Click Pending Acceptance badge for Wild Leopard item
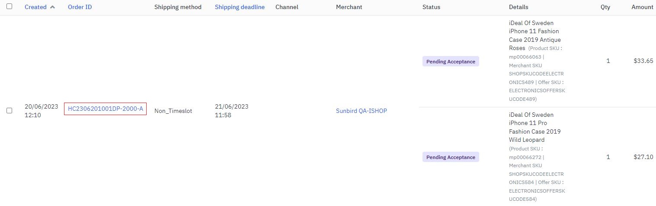 (x=451, y=157)
